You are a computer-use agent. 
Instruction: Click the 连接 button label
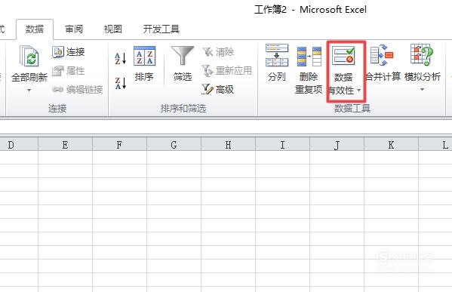pyautogui.click(x=75, y=52)
